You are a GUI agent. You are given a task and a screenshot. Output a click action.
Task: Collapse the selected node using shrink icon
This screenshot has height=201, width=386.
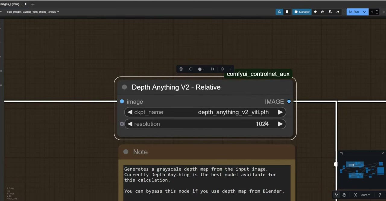coord(213,69)
